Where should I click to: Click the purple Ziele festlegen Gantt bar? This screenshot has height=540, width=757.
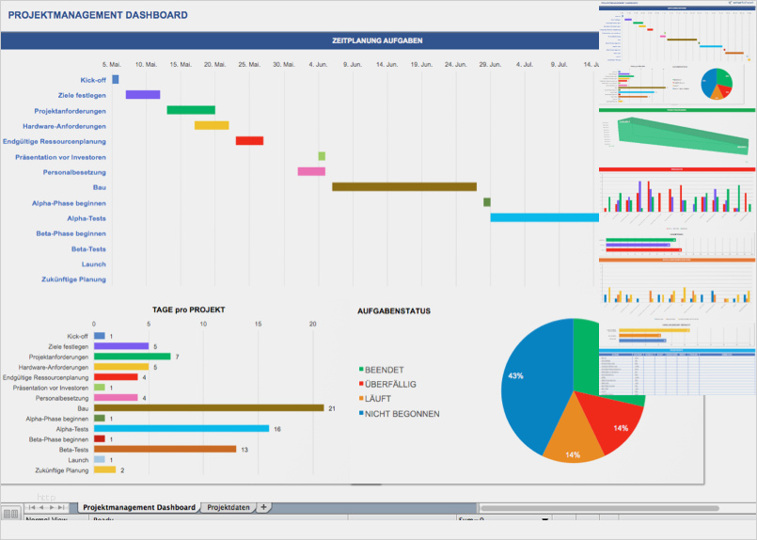click(x=143, y=95)
